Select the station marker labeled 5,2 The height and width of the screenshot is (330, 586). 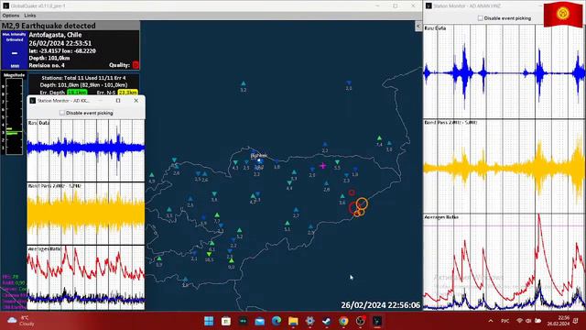click(x=240, y=230)
